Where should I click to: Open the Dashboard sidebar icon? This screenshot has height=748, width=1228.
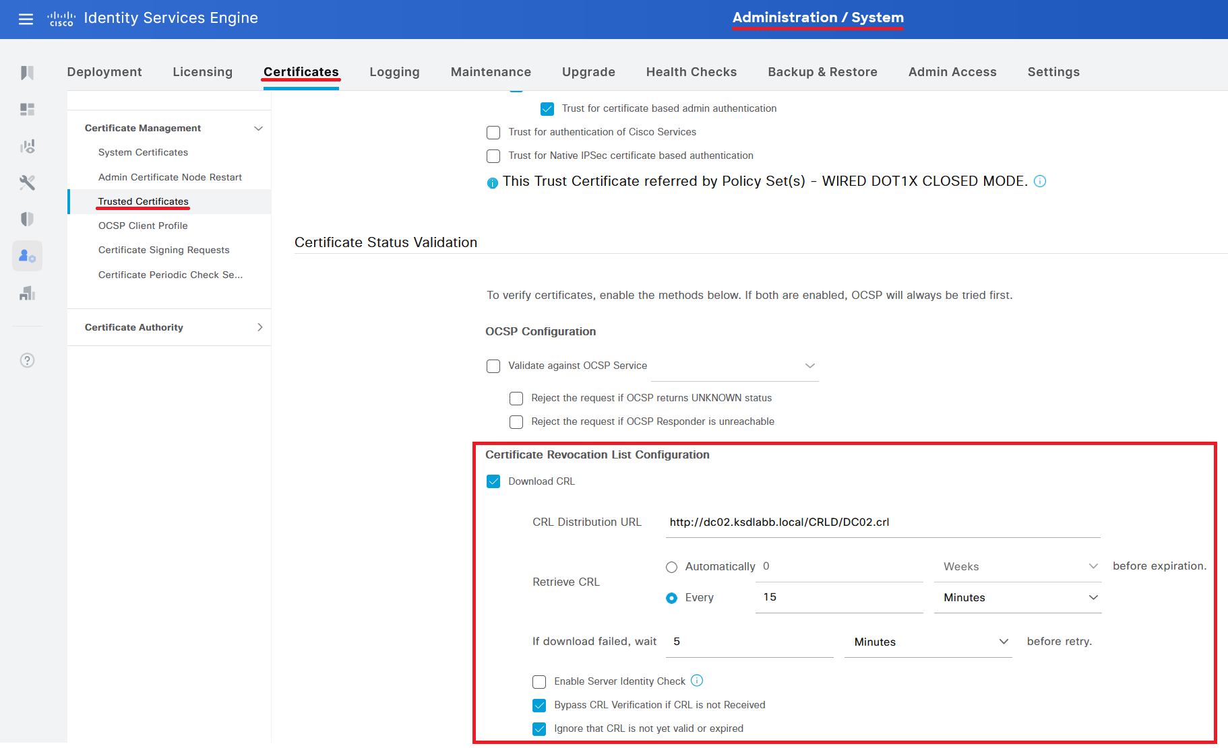coord(27,109)
